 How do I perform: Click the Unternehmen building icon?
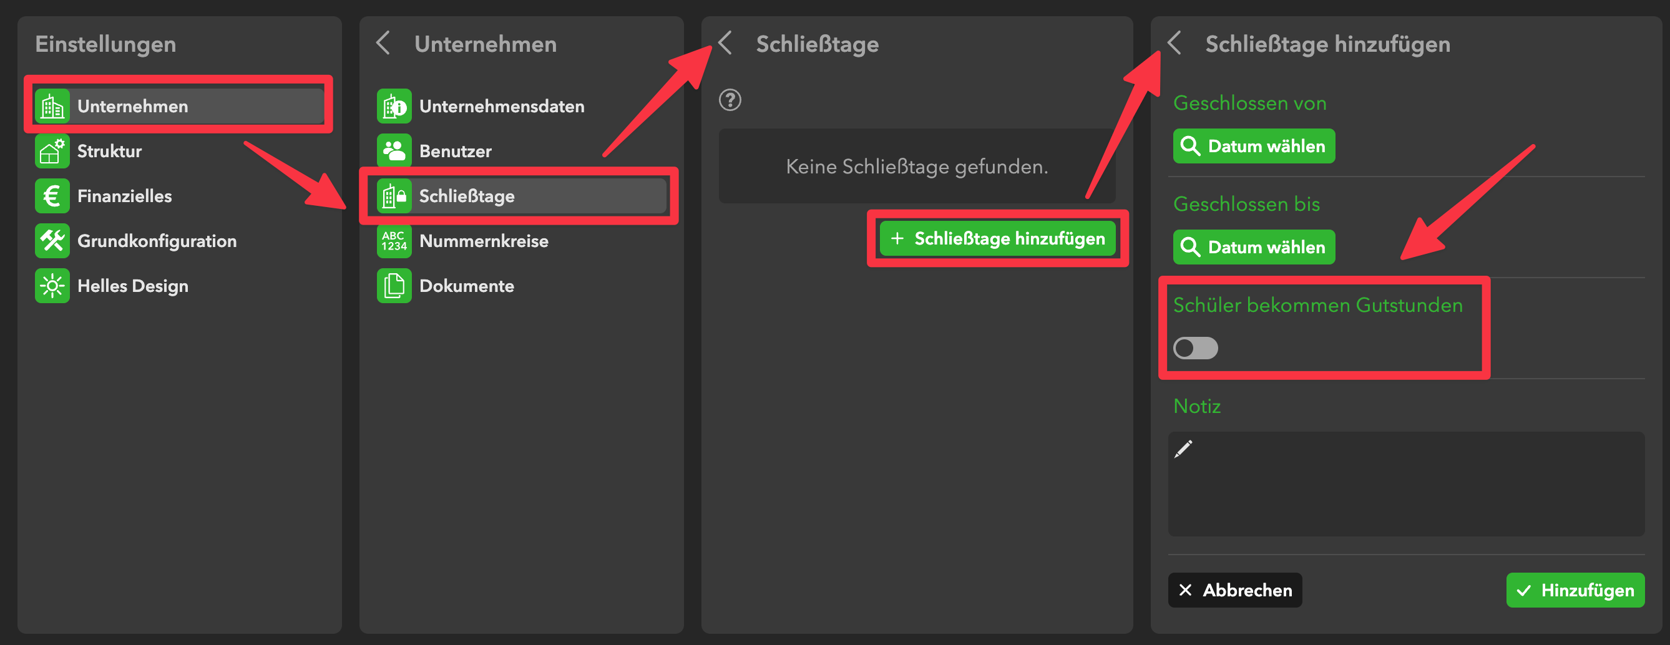[x=52, y=106]
